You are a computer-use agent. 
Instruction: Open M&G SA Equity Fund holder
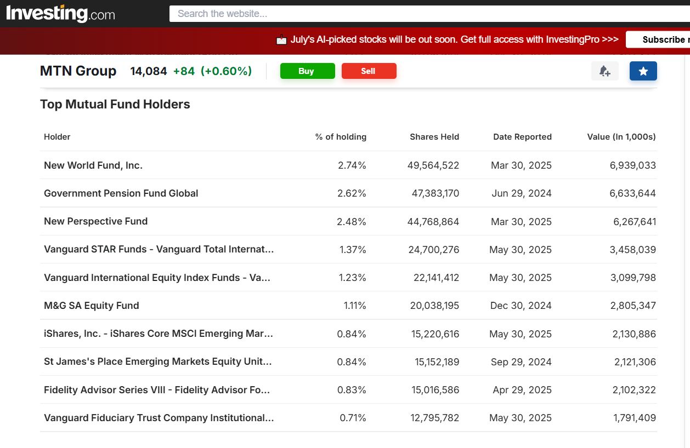[x=91, y=306]
